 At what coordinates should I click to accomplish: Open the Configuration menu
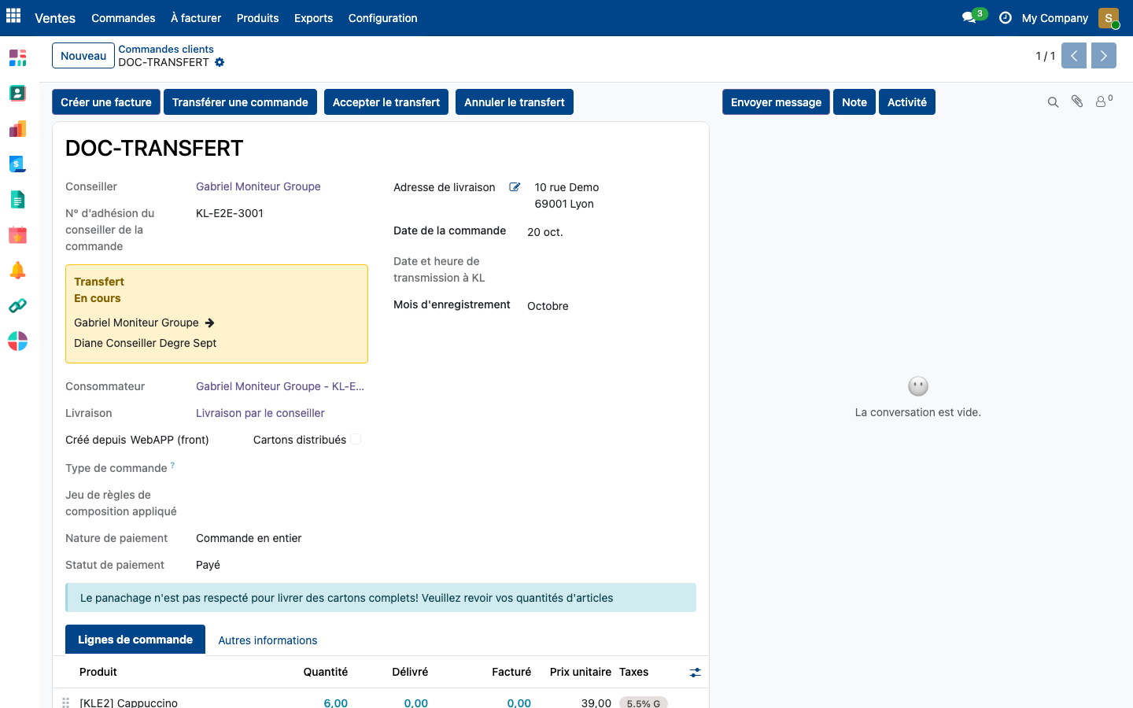click(382, 18)
